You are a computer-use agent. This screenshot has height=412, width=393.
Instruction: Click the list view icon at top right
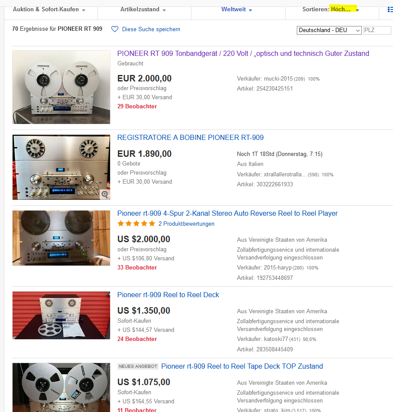pos(390,10)
